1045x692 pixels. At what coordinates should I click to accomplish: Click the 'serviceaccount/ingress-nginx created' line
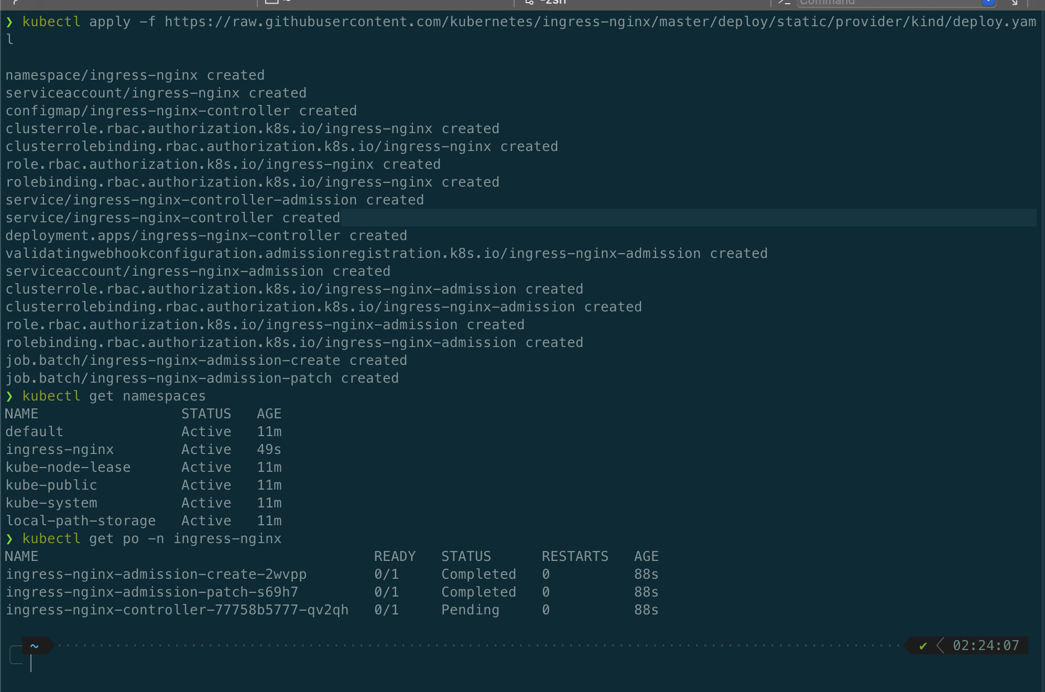coord(156,93)
